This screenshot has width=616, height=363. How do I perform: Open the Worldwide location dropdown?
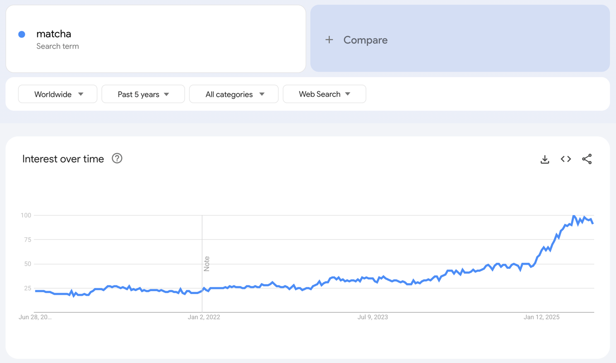57,94
